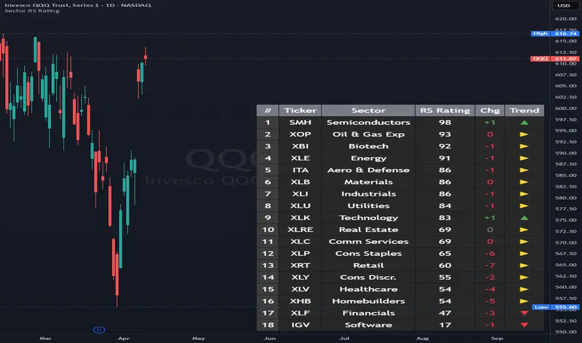Click the red down-trend arrow for Financials
Screen dimensions: 582x343
tap(524, 313)
